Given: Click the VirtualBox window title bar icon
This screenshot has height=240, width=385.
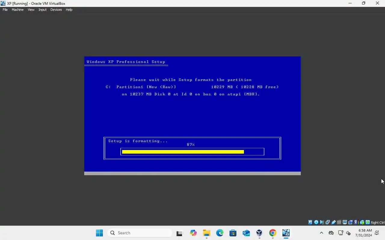Looking at the screenshot, I should click(x=3, y=3).
